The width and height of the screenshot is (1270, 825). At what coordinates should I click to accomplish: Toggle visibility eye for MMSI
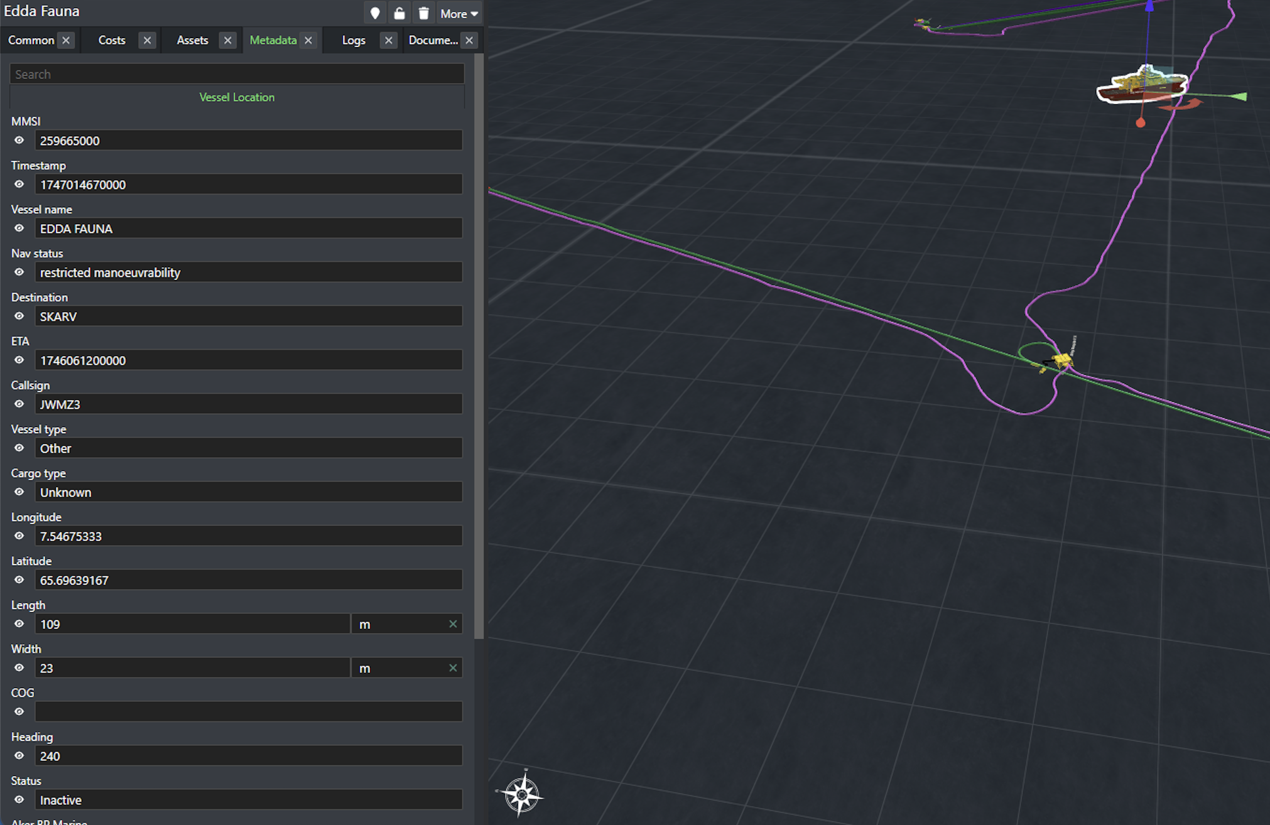point(19,141)
